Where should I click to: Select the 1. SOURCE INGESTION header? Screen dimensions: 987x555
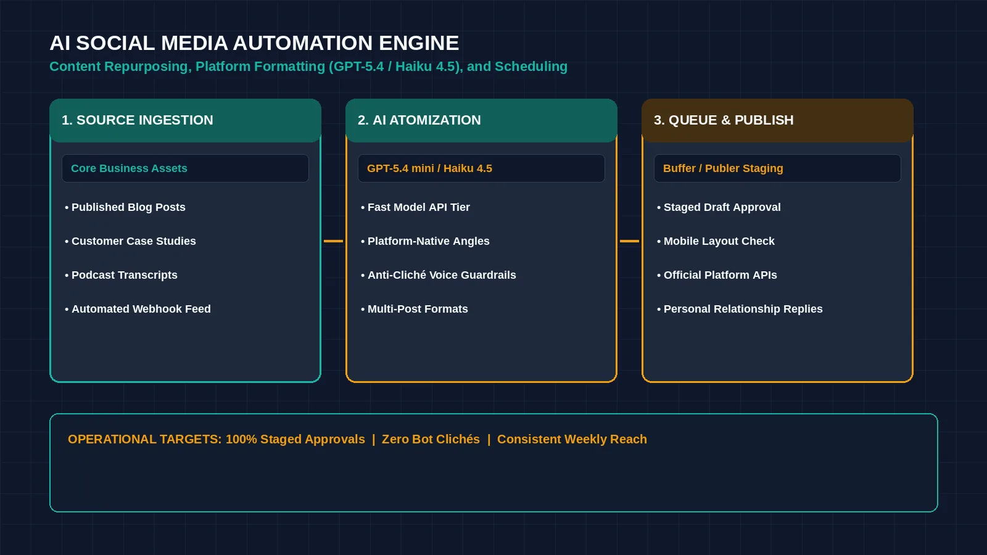point(185,120)
